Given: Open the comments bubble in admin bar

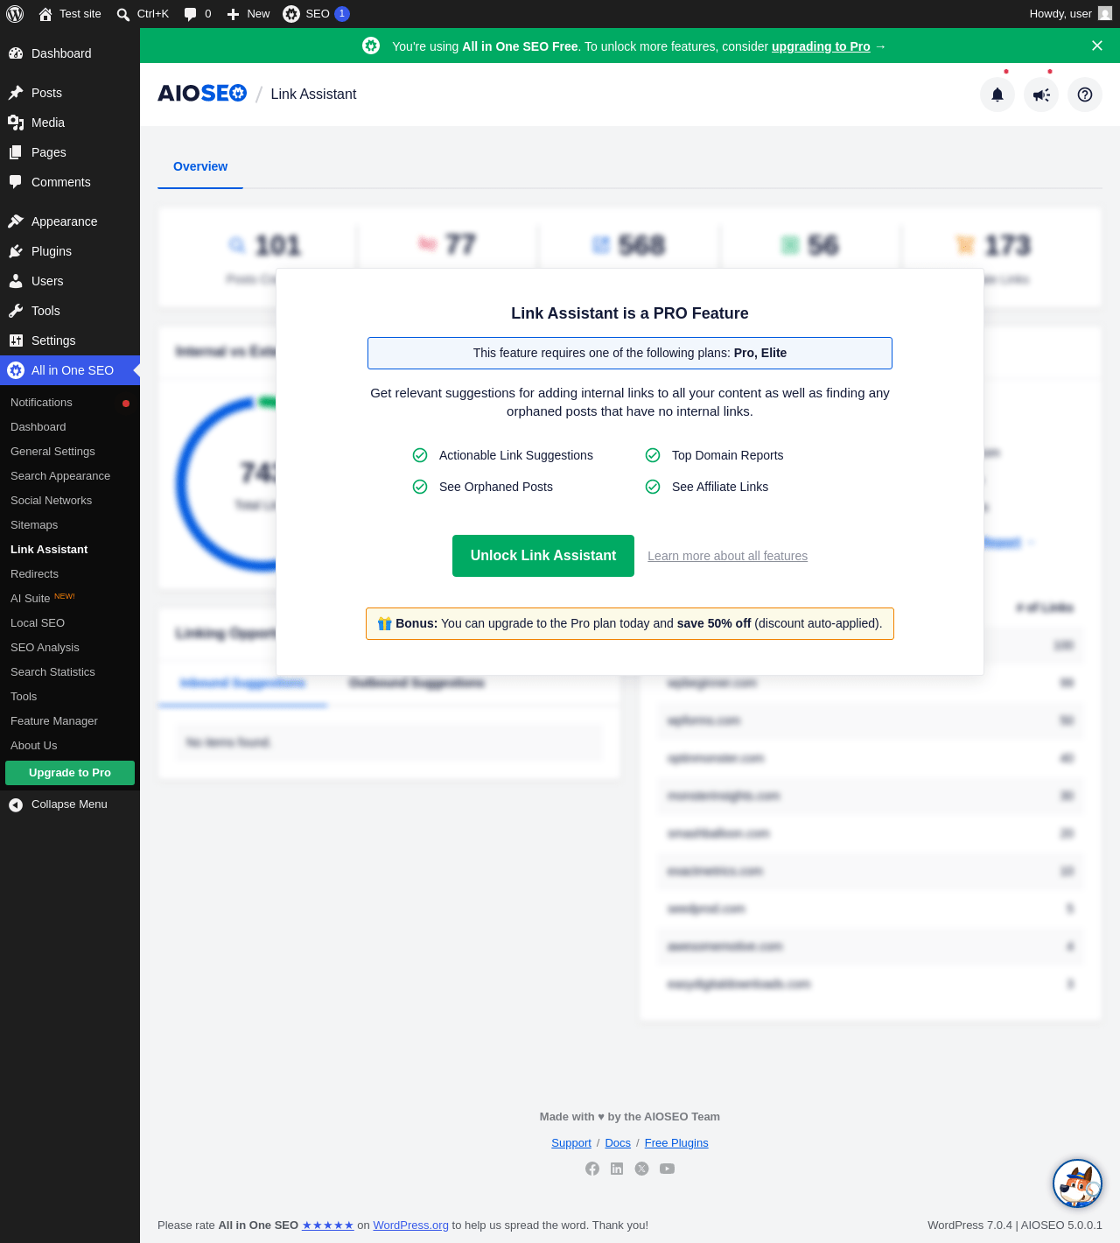Looking at the screenshot, I should [x=190, y=14].
